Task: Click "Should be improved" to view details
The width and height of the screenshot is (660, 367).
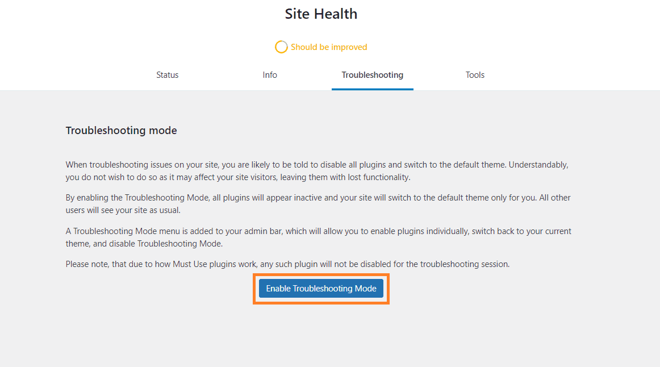Action: [x=328, y=47]
